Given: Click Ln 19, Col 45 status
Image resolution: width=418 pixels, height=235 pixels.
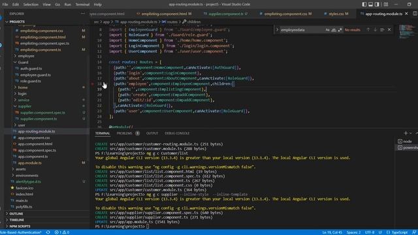Looking at the screenshot, I should (332, 232).
